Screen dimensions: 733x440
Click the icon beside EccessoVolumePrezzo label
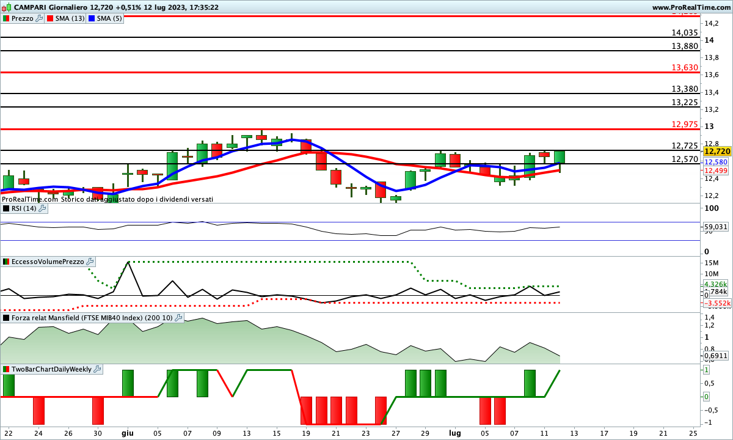click(6, 262)
